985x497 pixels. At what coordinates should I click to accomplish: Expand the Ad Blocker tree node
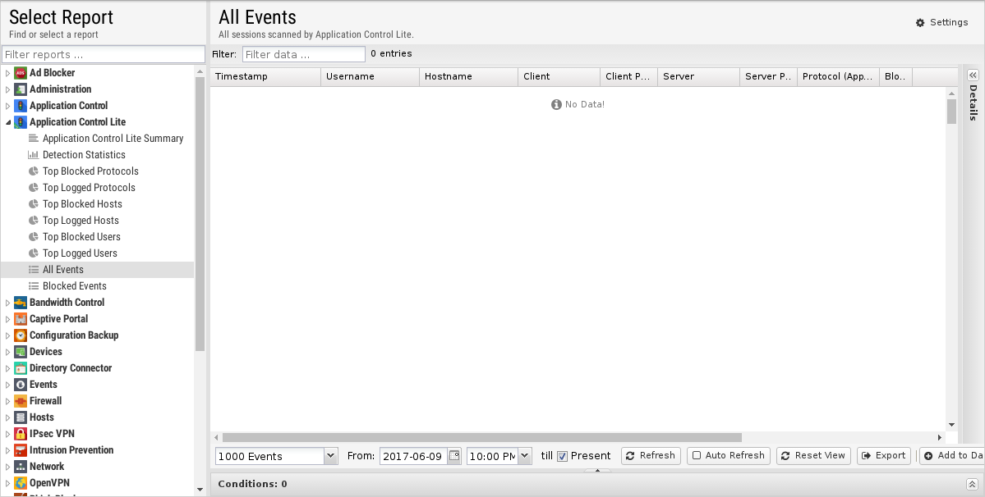(x=7, y=73)
